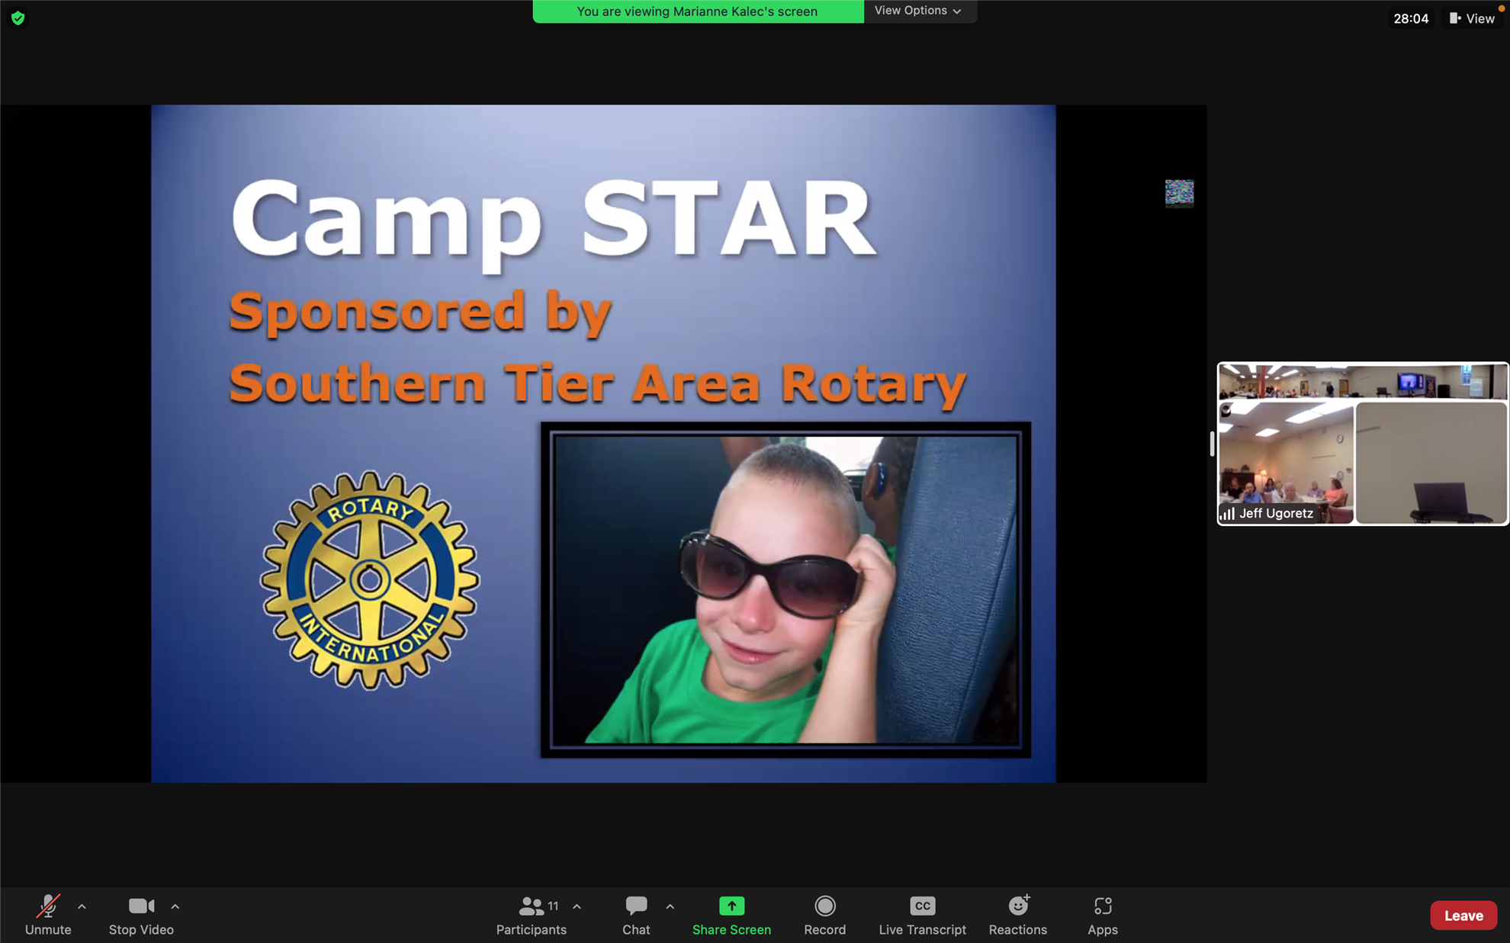Unmute the microphone
The height and width of the screenshot is (943, 1510).
coord(48,915)
